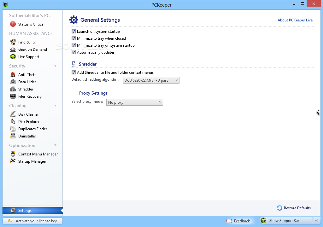Click the Settings gear icon in the sidebar
The width and height of the screenshot is (323, 227).
13,210
